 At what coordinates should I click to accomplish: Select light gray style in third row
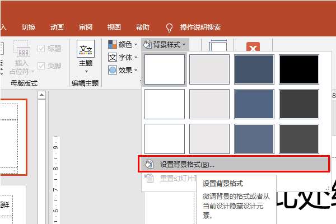click(x=209, y=139)
